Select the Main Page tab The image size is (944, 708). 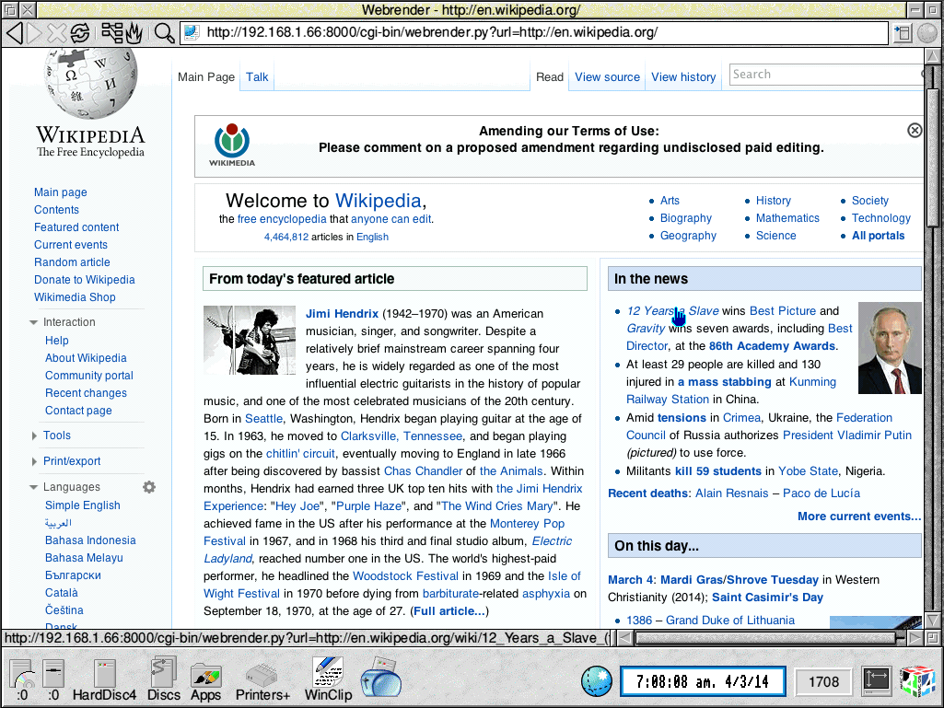click(x=206, y=77)
